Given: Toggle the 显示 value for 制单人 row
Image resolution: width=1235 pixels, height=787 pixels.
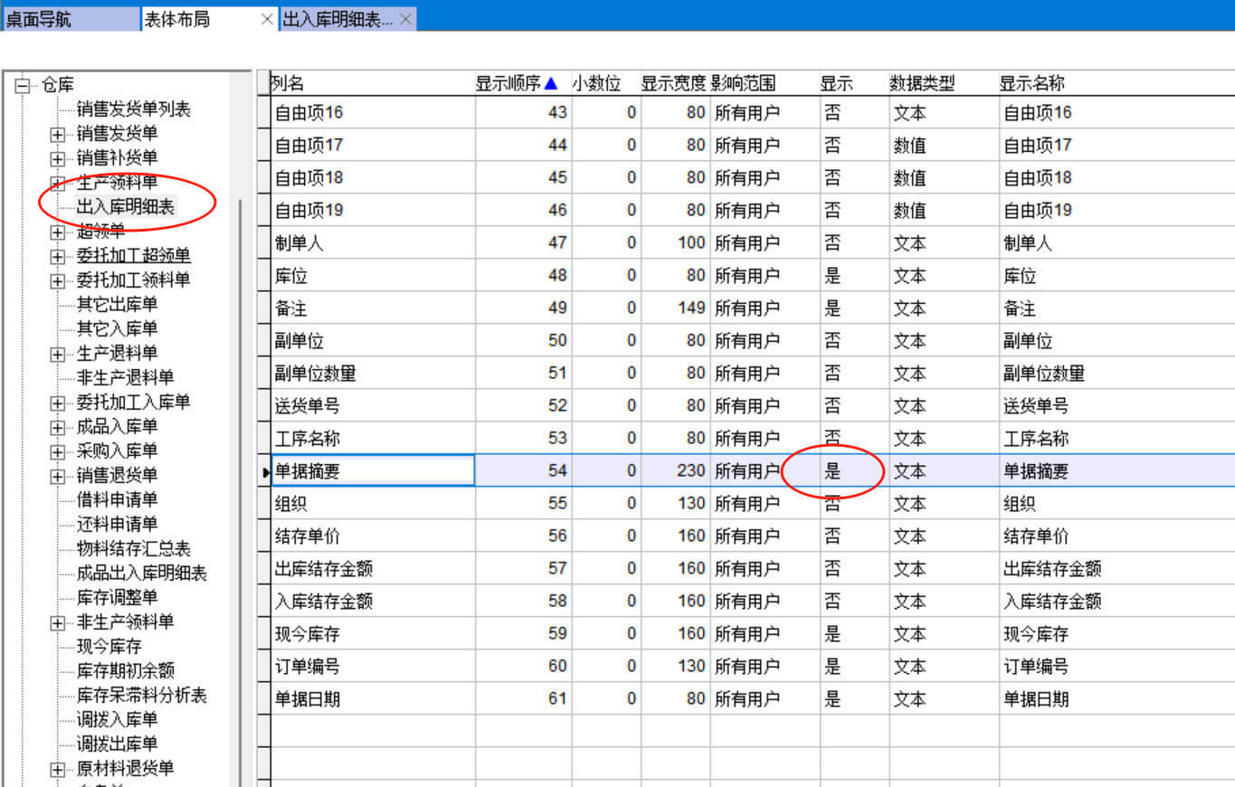Looking at the screenshot, I should point(832,243).
